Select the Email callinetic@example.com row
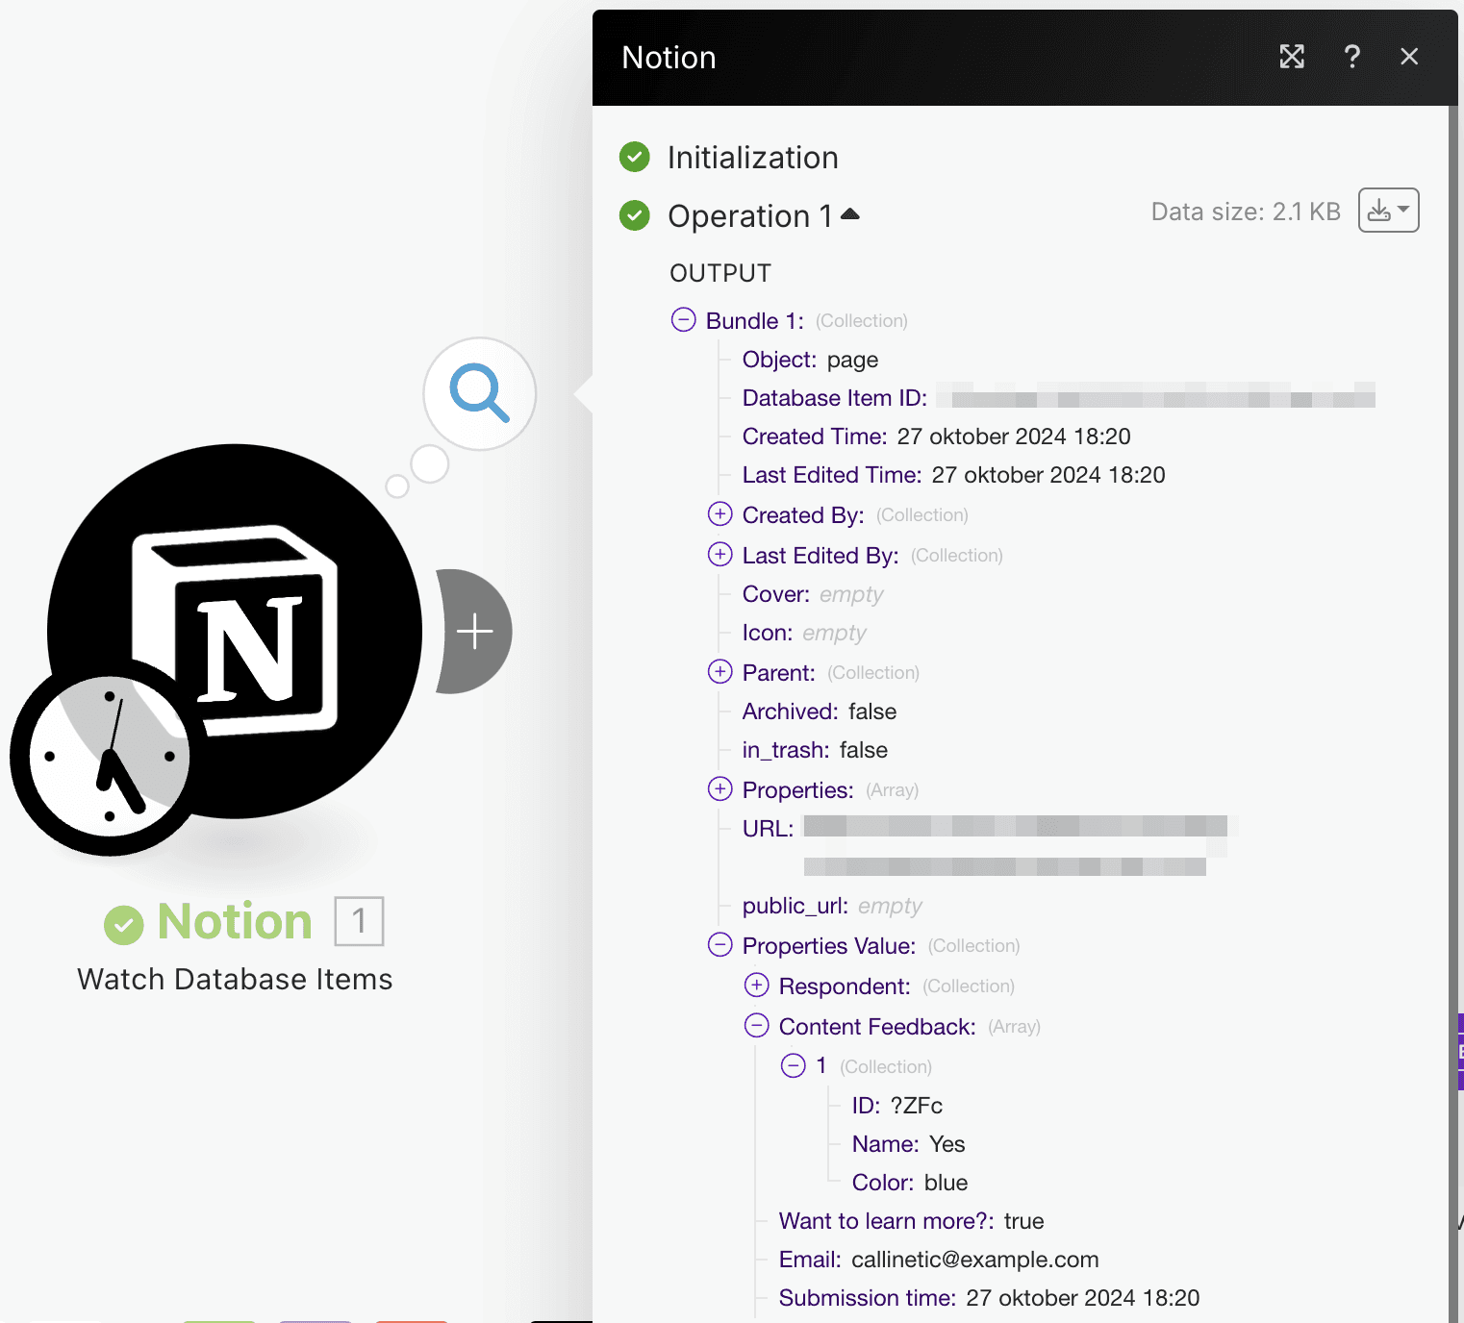The width and height of the screenshot is (1464, 1323). pyautogui.click(x=939, y=1260)
